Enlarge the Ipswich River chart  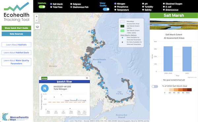(44, 78)
